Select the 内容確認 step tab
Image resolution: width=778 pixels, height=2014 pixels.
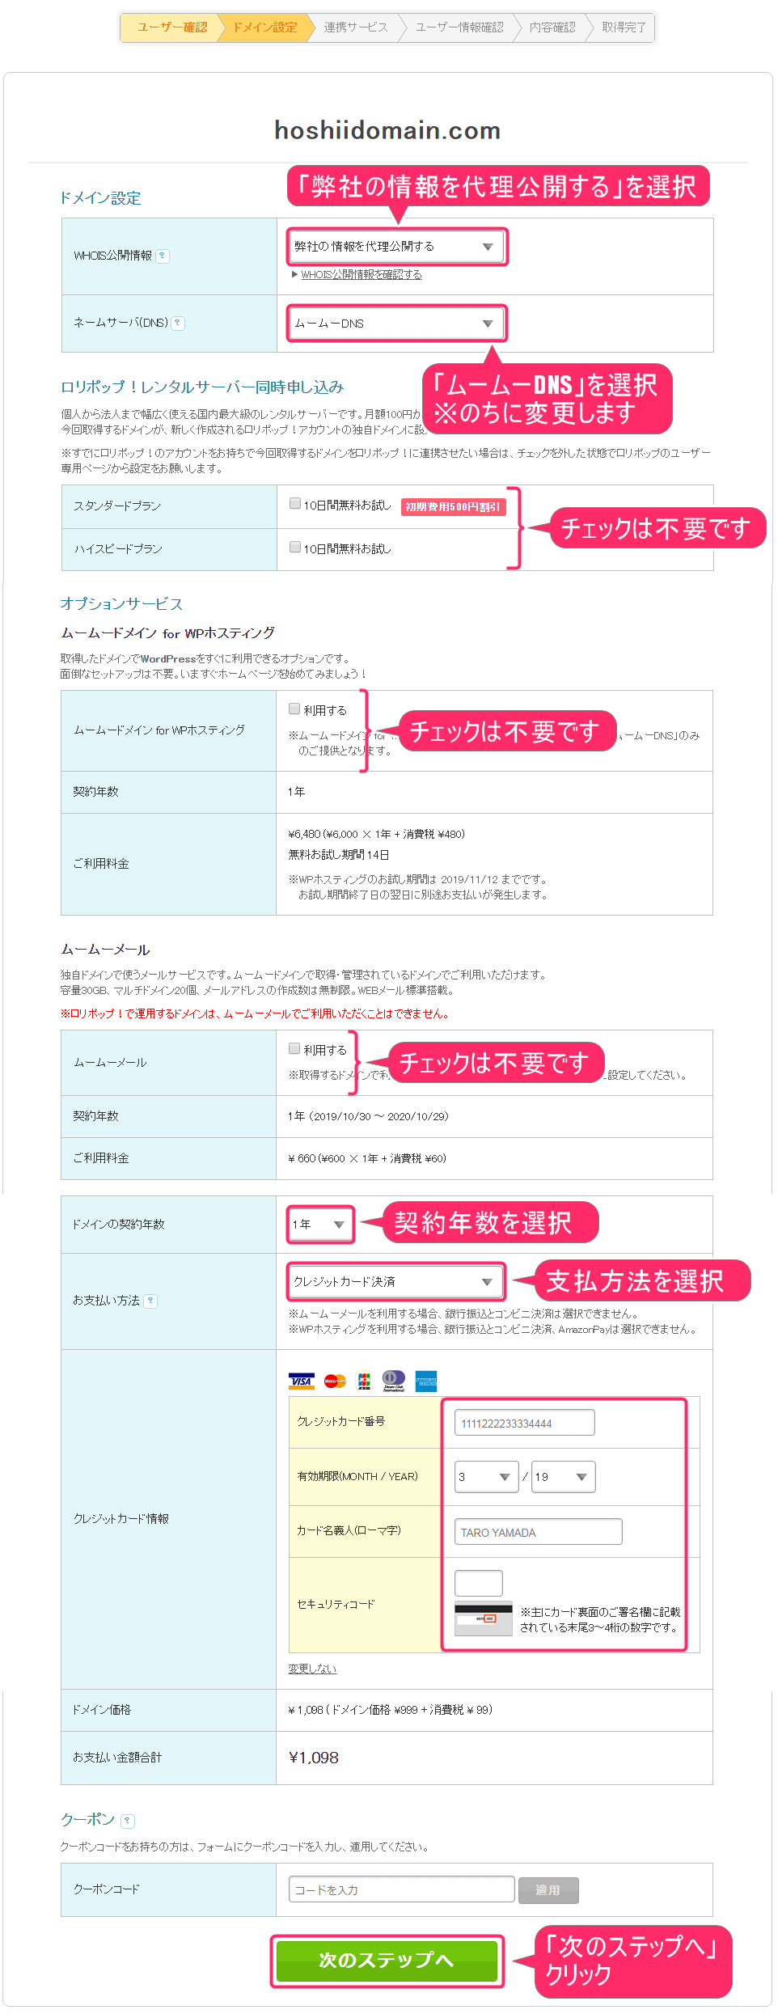click(x=552, y=28)
